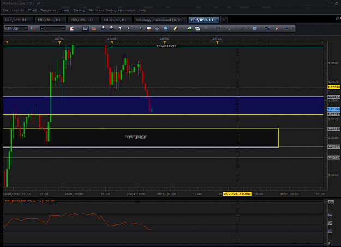Click the green vertical scale icon
This screenshot has height=247, width=341.
[141, 28]
